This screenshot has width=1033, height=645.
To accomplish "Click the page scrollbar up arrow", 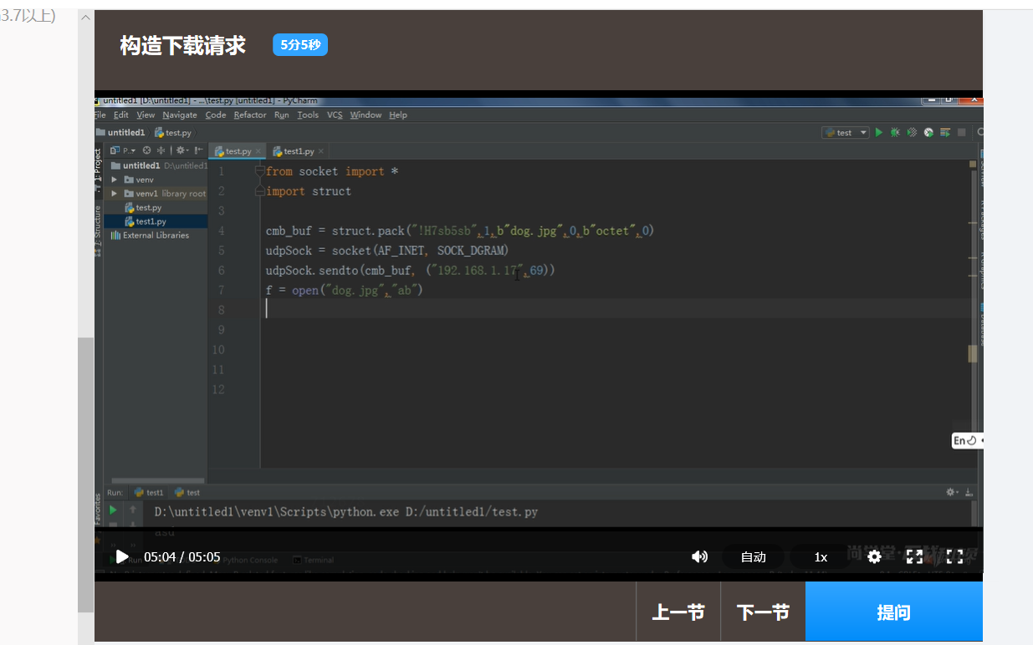I will (85, 18).
